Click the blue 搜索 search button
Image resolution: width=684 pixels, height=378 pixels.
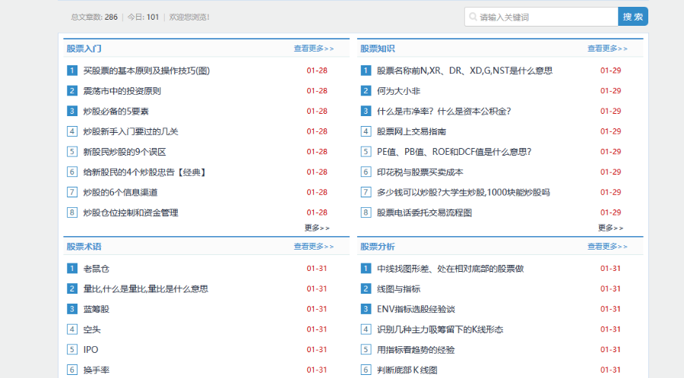(x=633, y=17)
